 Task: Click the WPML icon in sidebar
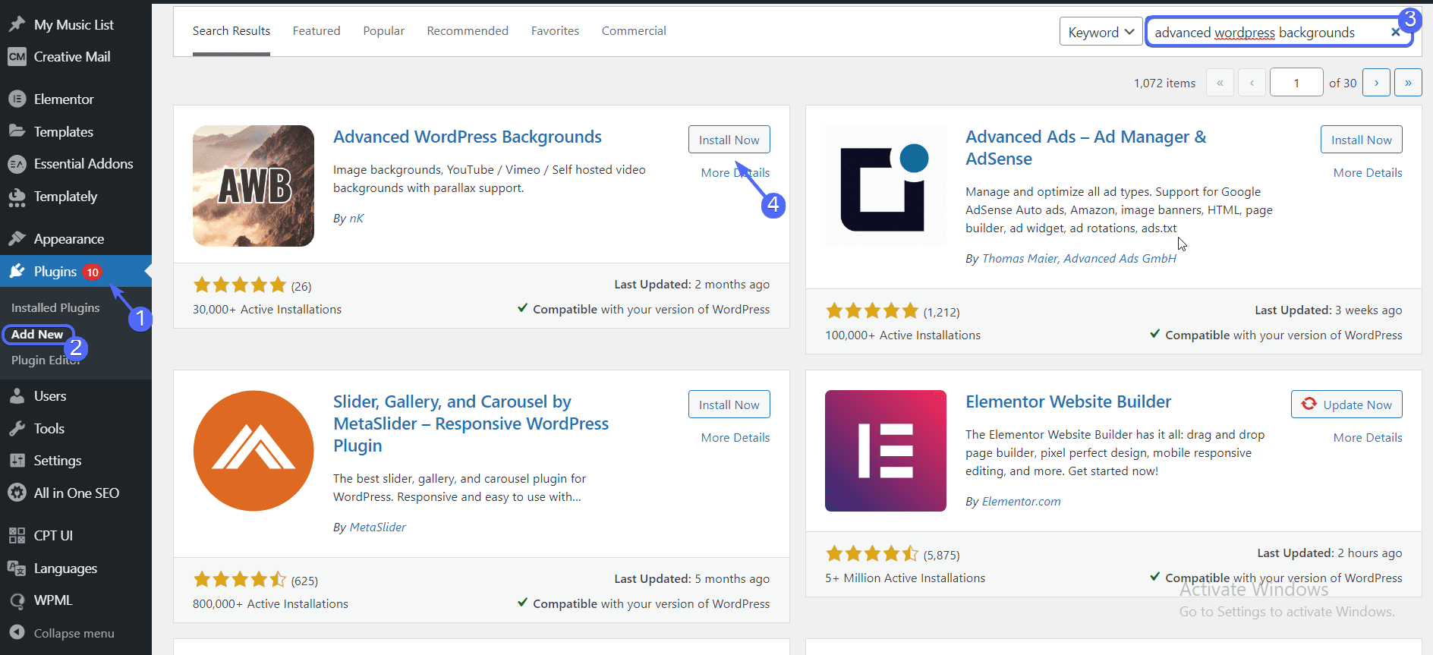tap(17, 600)
